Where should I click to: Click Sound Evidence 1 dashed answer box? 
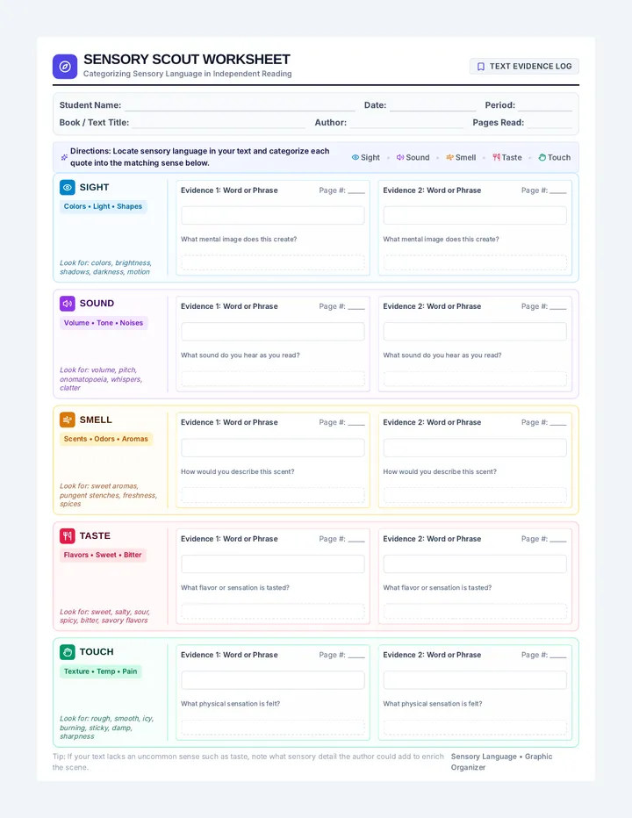coord(272,379)
